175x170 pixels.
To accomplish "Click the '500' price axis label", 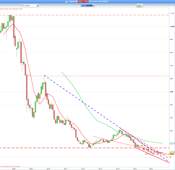I will 171,92.
